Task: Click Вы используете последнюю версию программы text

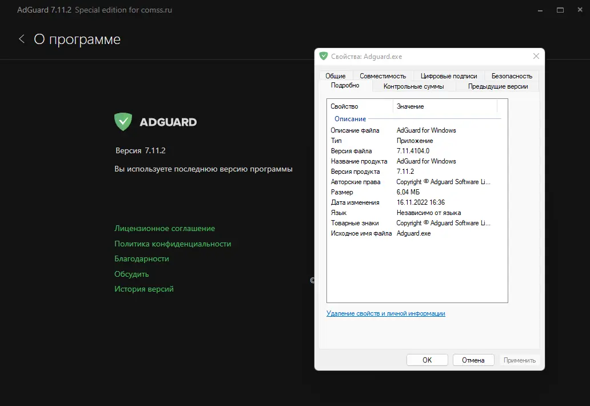Action: pyautogui.click(x=203, y=169)
